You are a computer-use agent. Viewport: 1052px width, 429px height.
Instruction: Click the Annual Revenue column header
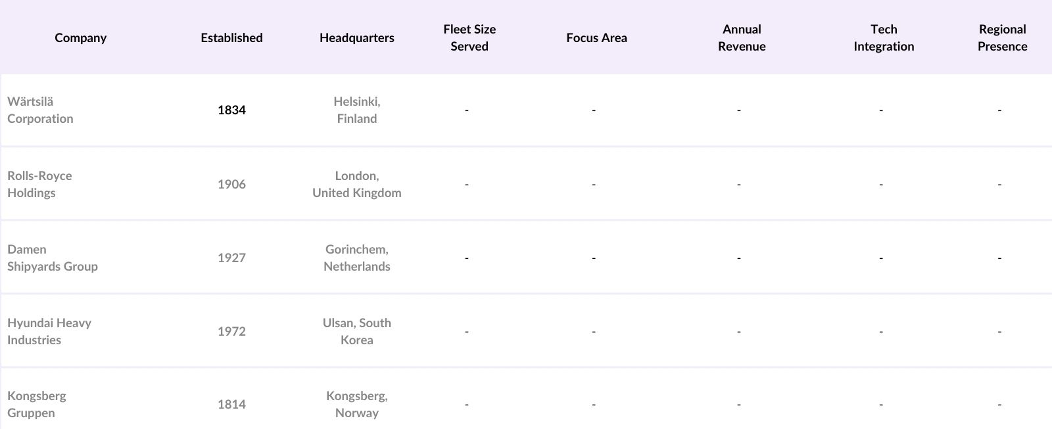click(742, 37)
